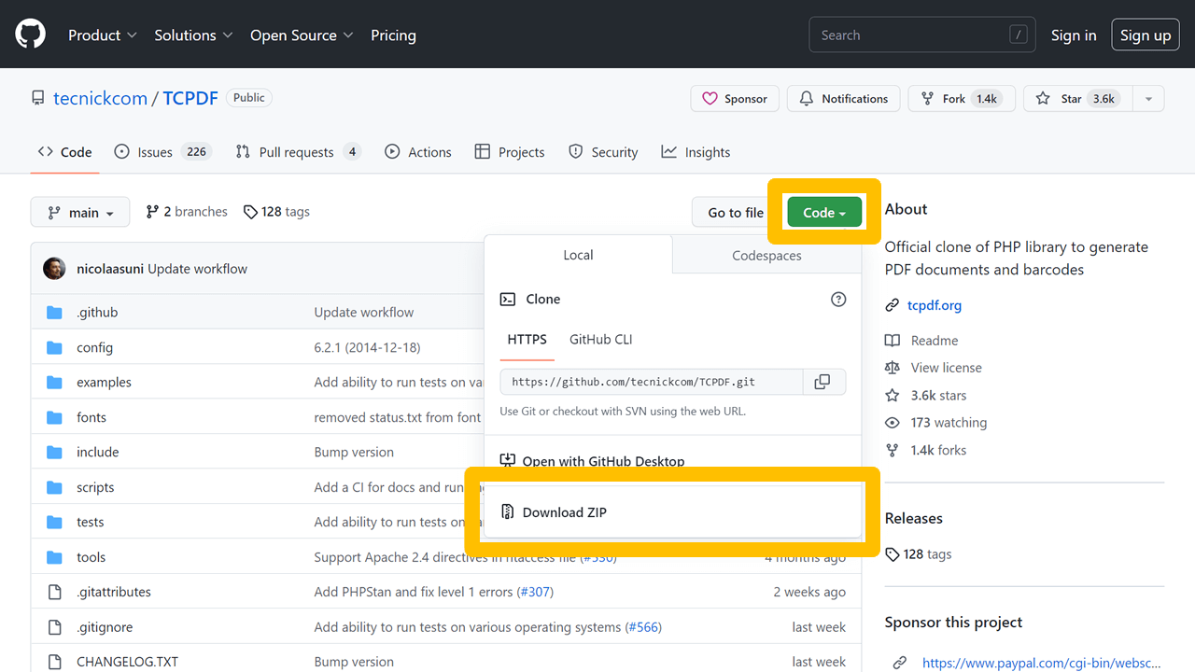
Task: Click the Clone help question icon
Action: (837, 300)
